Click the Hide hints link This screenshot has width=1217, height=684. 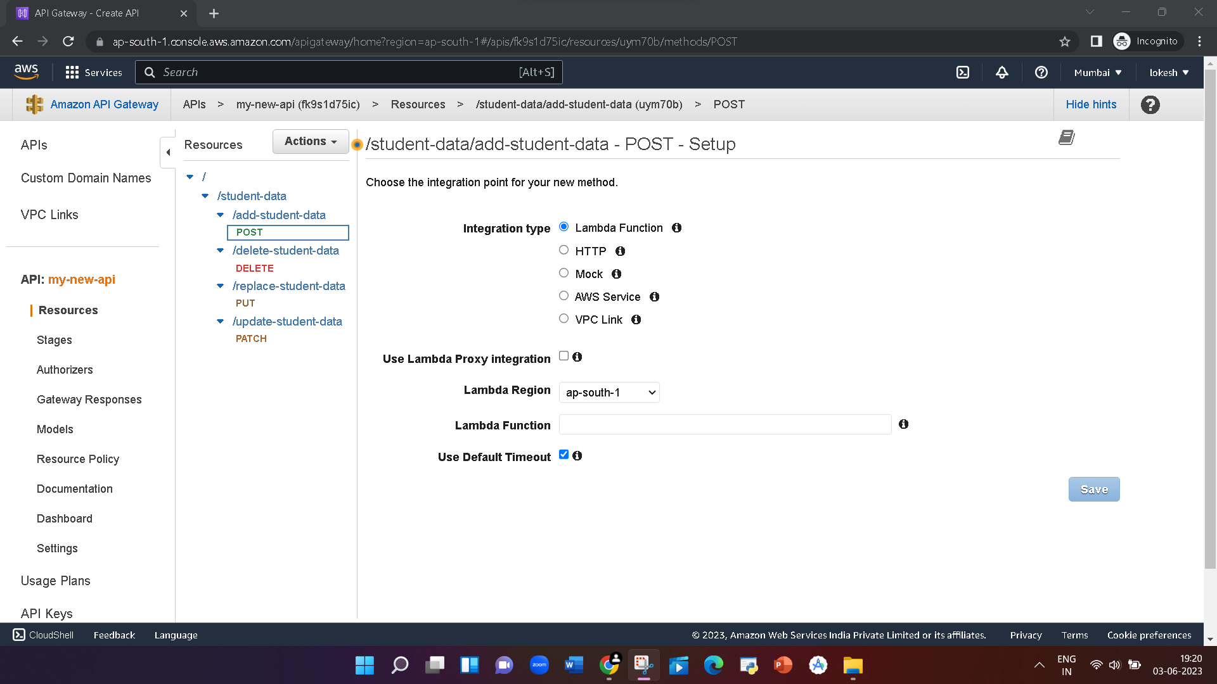coord(1091,104)
